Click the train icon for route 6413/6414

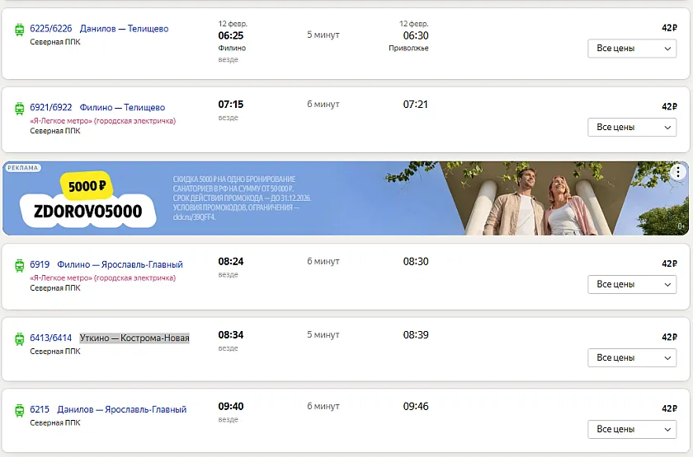point(19,339)
